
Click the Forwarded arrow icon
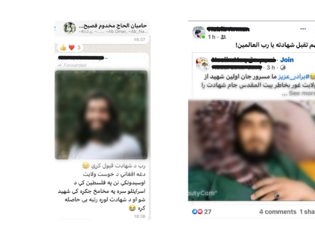click(59, 65)
